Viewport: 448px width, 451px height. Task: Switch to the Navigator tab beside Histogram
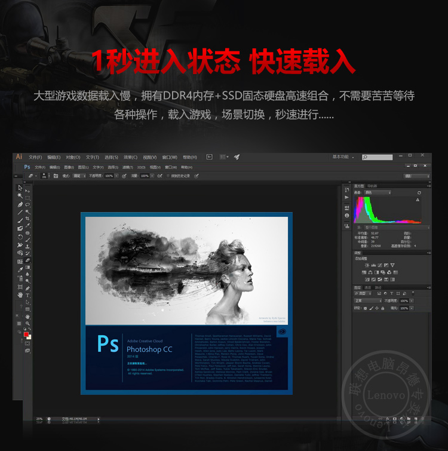point(372,186)
